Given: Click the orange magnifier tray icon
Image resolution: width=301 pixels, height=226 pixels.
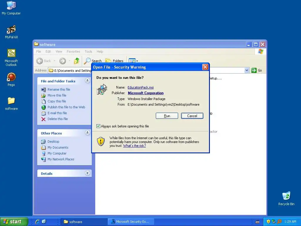Looking at the screenshot, I should pos(279,222).
